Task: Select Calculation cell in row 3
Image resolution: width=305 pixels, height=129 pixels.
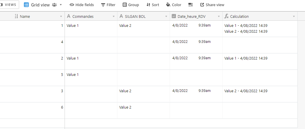Action: coord(260,94)
